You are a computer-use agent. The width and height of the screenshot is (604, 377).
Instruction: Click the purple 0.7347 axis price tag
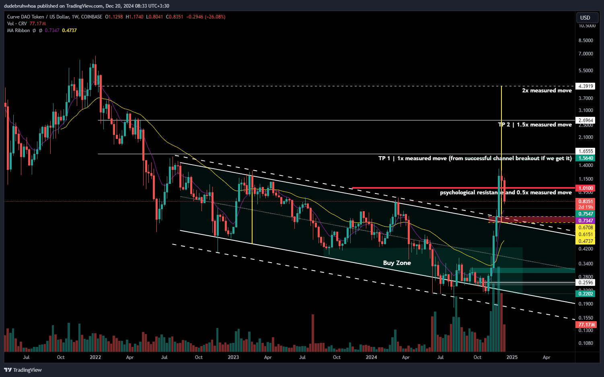[x=586, y=221]
